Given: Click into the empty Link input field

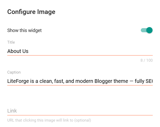Looking at the screenshot, I should point(78,111).
